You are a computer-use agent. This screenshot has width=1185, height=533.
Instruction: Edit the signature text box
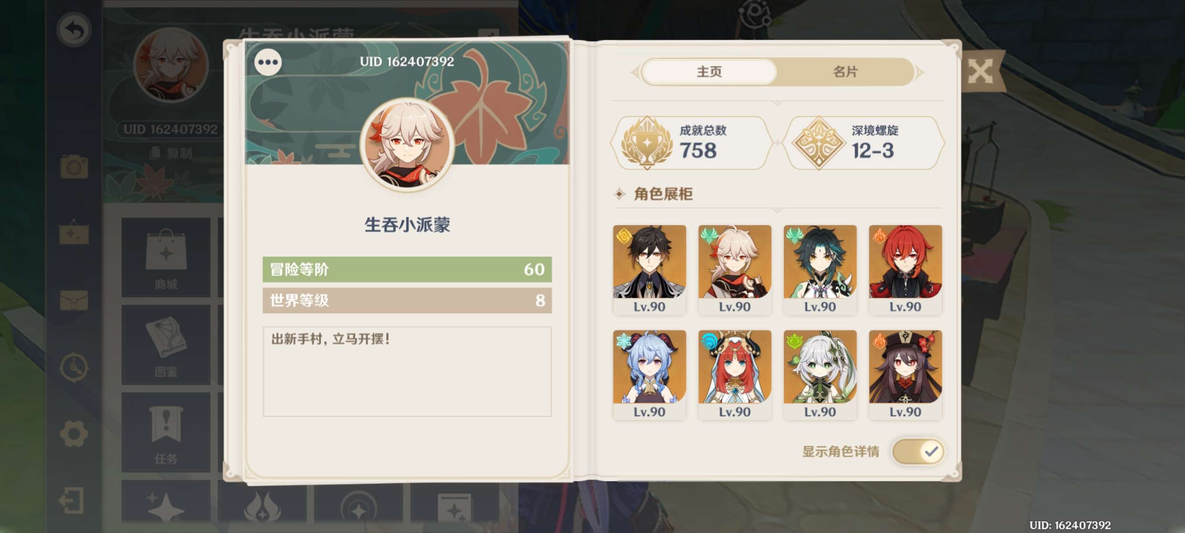click(407, 372)
